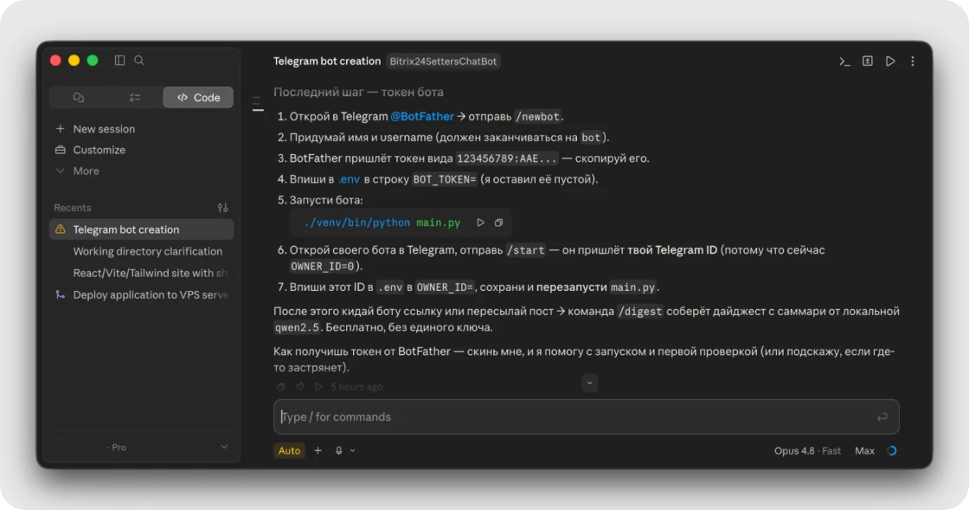Click the Recents section label
Image resolution: width=969 pixels, height=510 pixels.
pyautogui.click(x=73, y=208)
